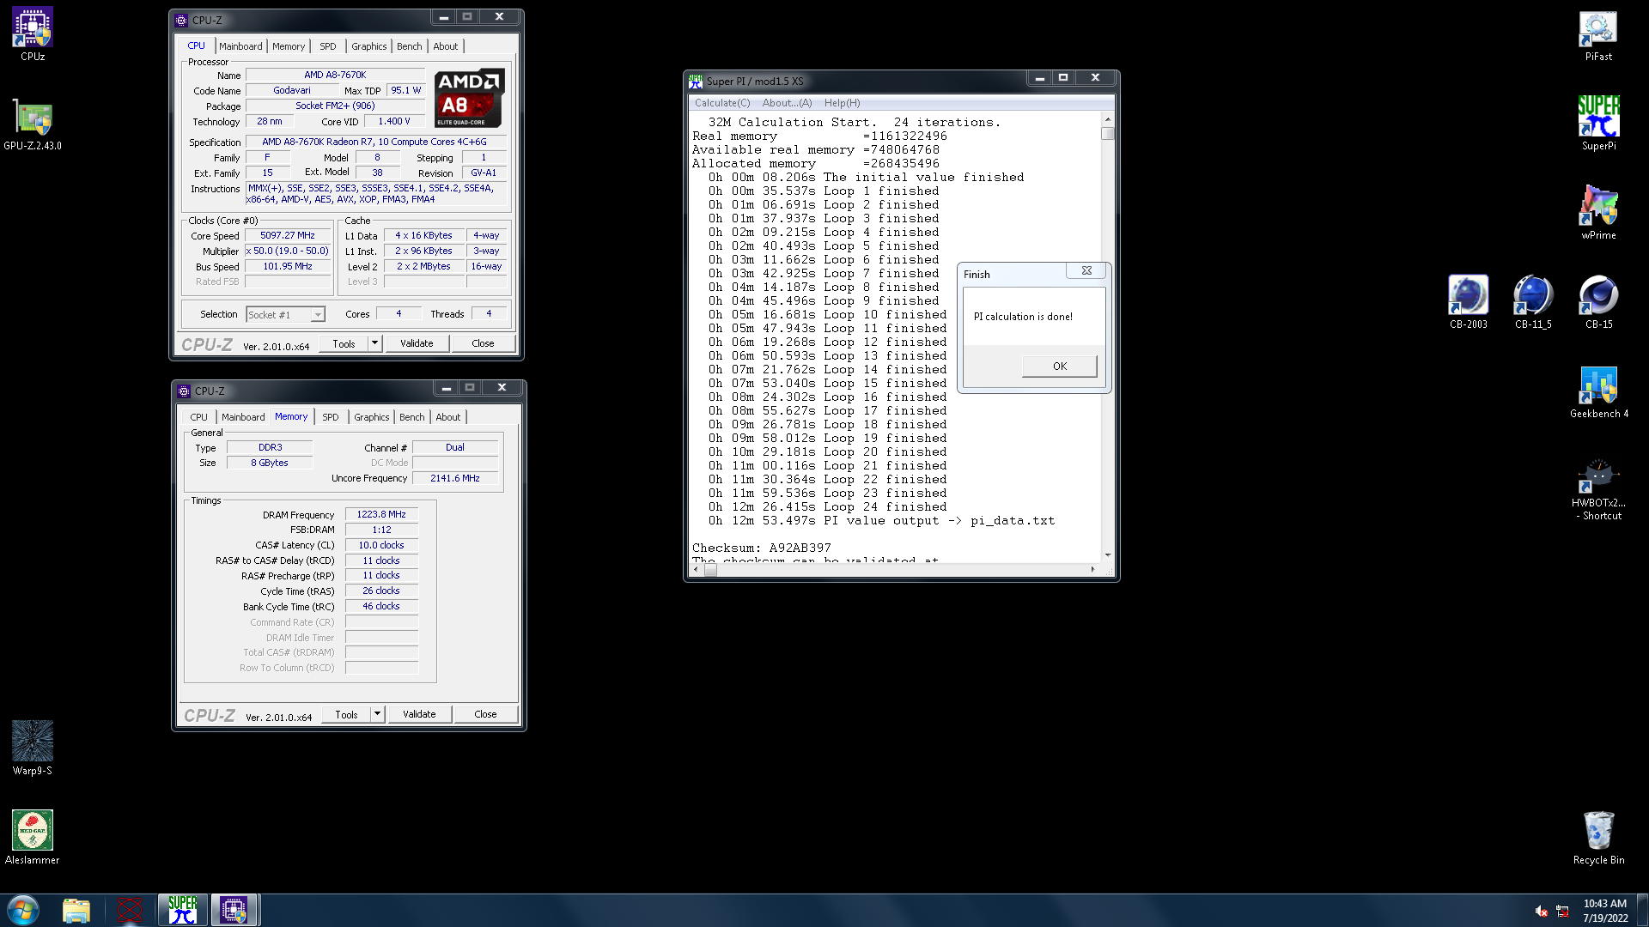Click Tools button in top CPU-Z window

tap(344, 343)
